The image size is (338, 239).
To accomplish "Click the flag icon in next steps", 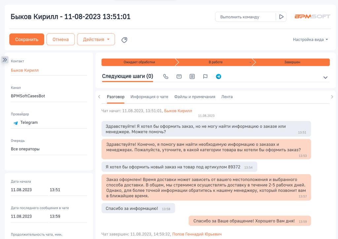I will (205, 76).
